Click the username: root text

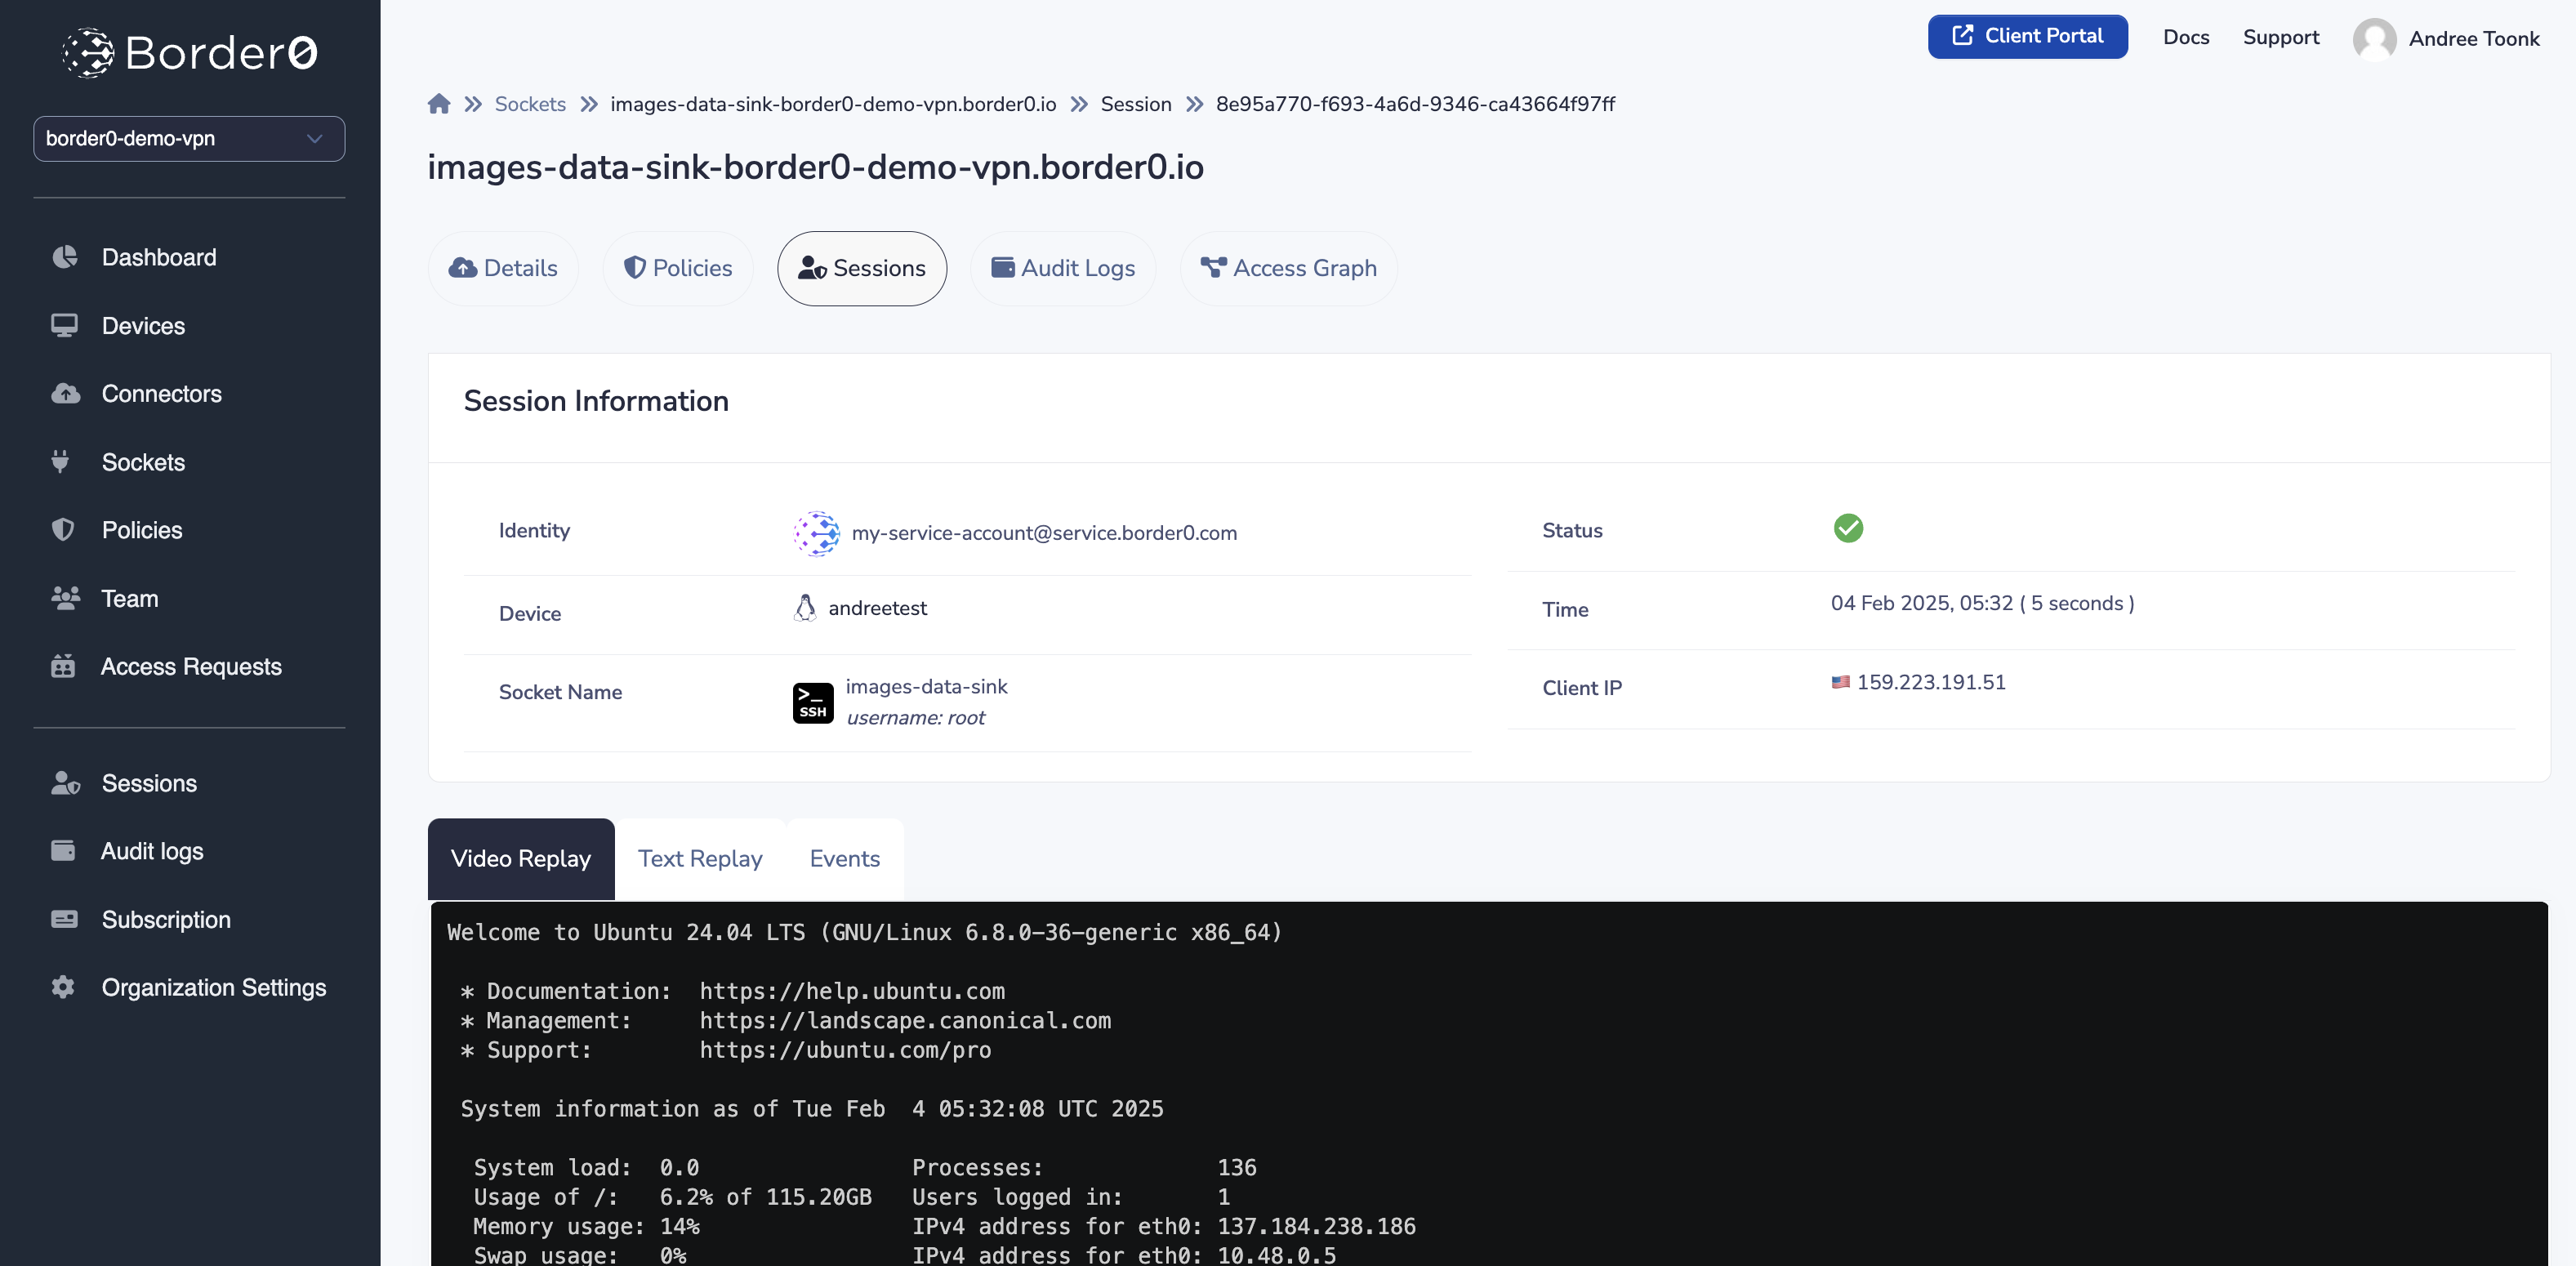coord(915,718)
